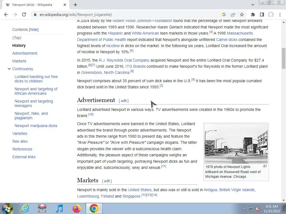View site information via the lock icon

[x=35, y=14]
